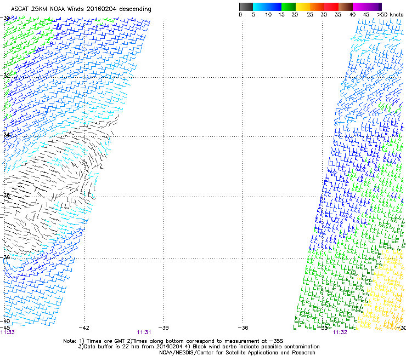Click the -36 longitude axis label

[243, 328]
